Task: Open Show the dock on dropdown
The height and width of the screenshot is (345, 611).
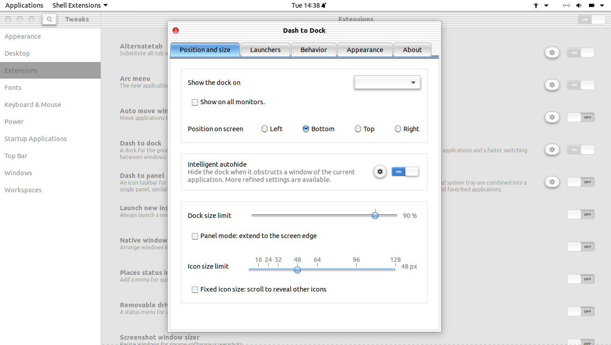Action: [387, 83]
